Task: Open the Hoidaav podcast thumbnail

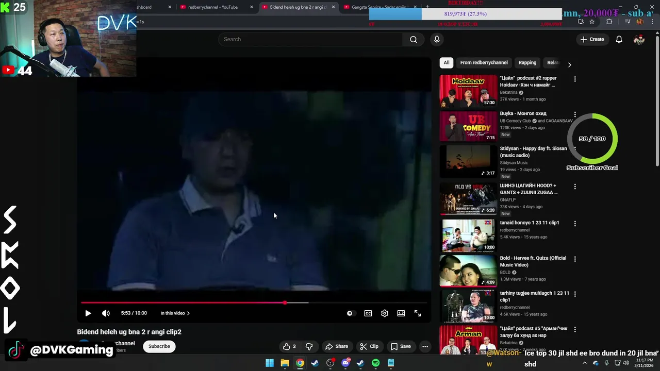Action: click(x=468, y=91)
